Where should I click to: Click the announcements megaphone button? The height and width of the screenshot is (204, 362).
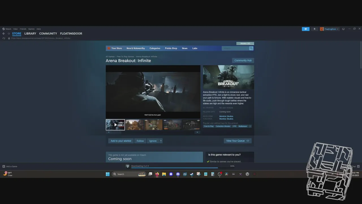click(306, 29)
